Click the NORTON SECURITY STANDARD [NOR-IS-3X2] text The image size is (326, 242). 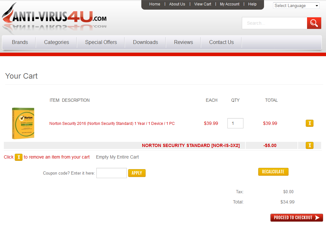[x=191, y=145]
